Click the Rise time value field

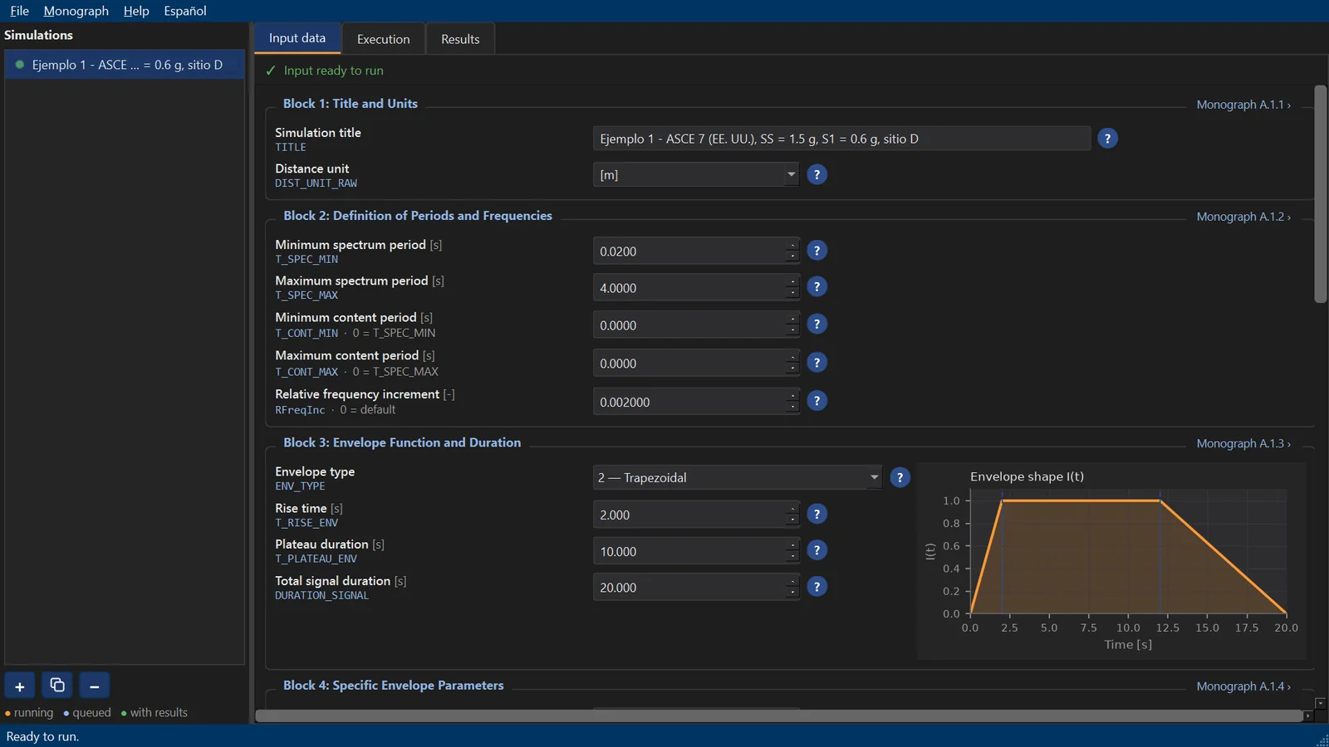(x=696, y=515)
